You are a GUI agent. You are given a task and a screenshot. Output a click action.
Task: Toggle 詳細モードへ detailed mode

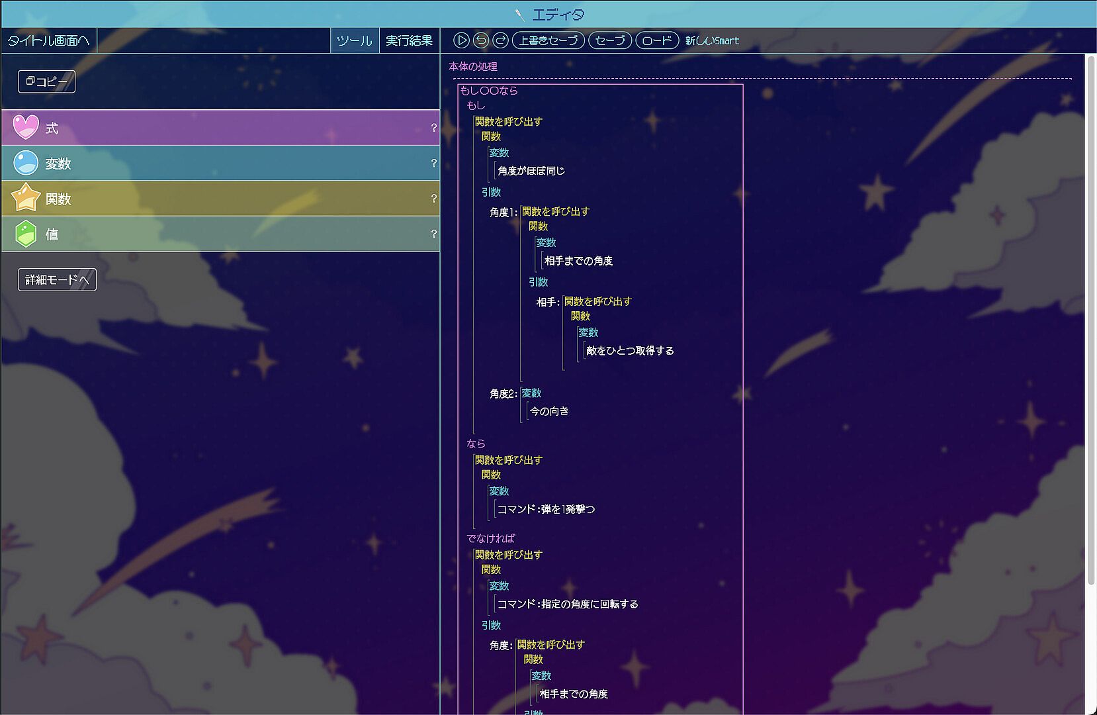(57, 279)
